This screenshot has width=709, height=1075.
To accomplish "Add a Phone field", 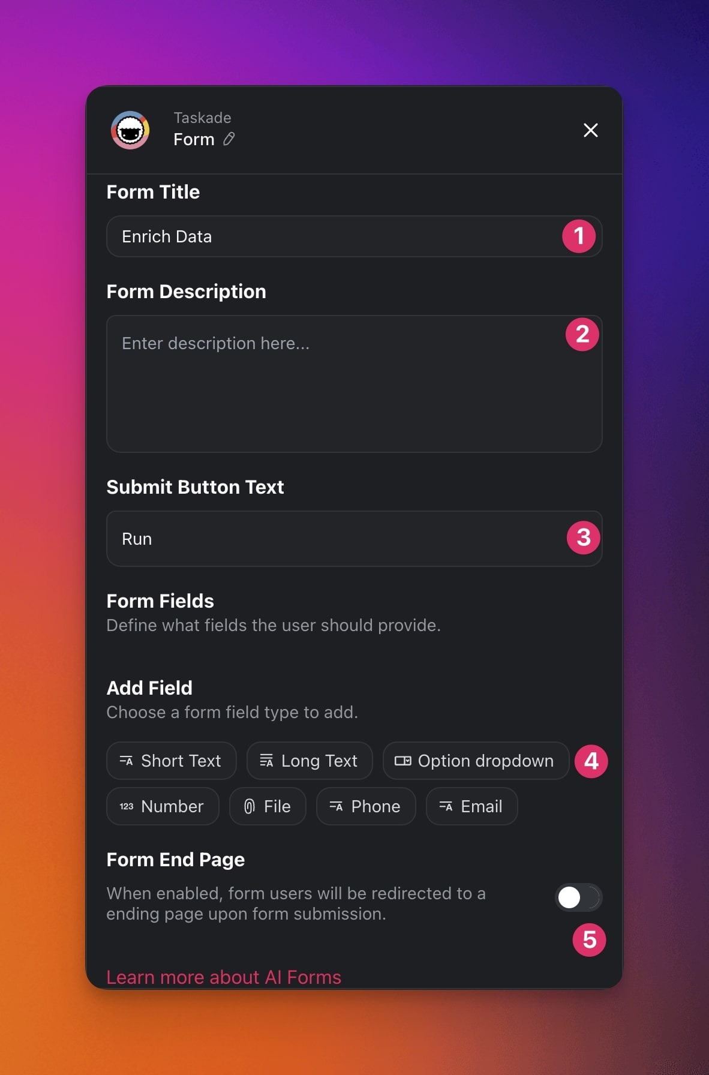I will click(366, 806).
